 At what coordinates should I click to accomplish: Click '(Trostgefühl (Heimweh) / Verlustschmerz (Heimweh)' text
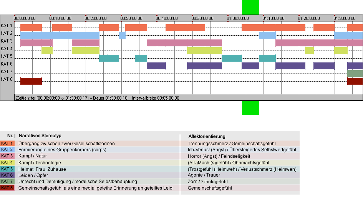click(x=242, y=169)
